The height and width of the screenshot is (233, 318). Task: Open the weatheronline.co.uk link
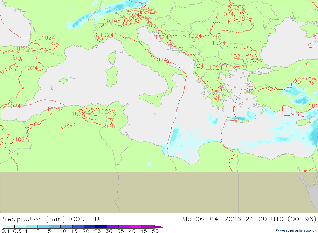point(296,230)
